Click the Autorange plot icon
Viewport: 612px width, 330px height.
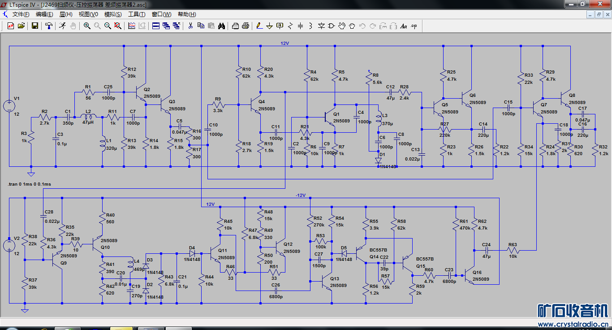point(132,26)
